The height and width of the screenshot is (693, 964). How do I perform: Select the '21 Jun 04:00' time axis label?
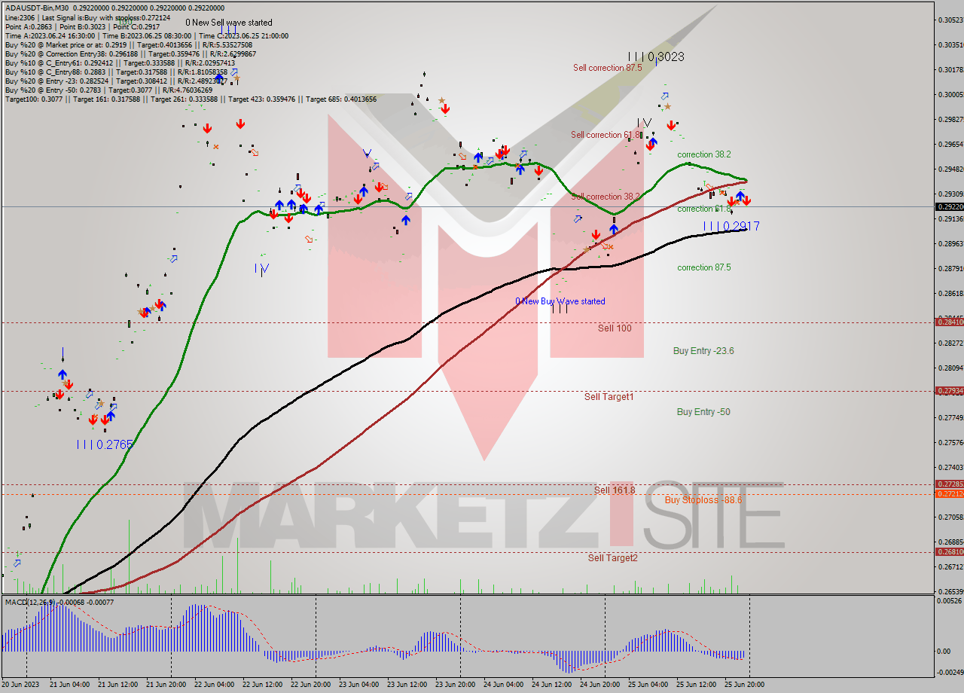point(69,685)
